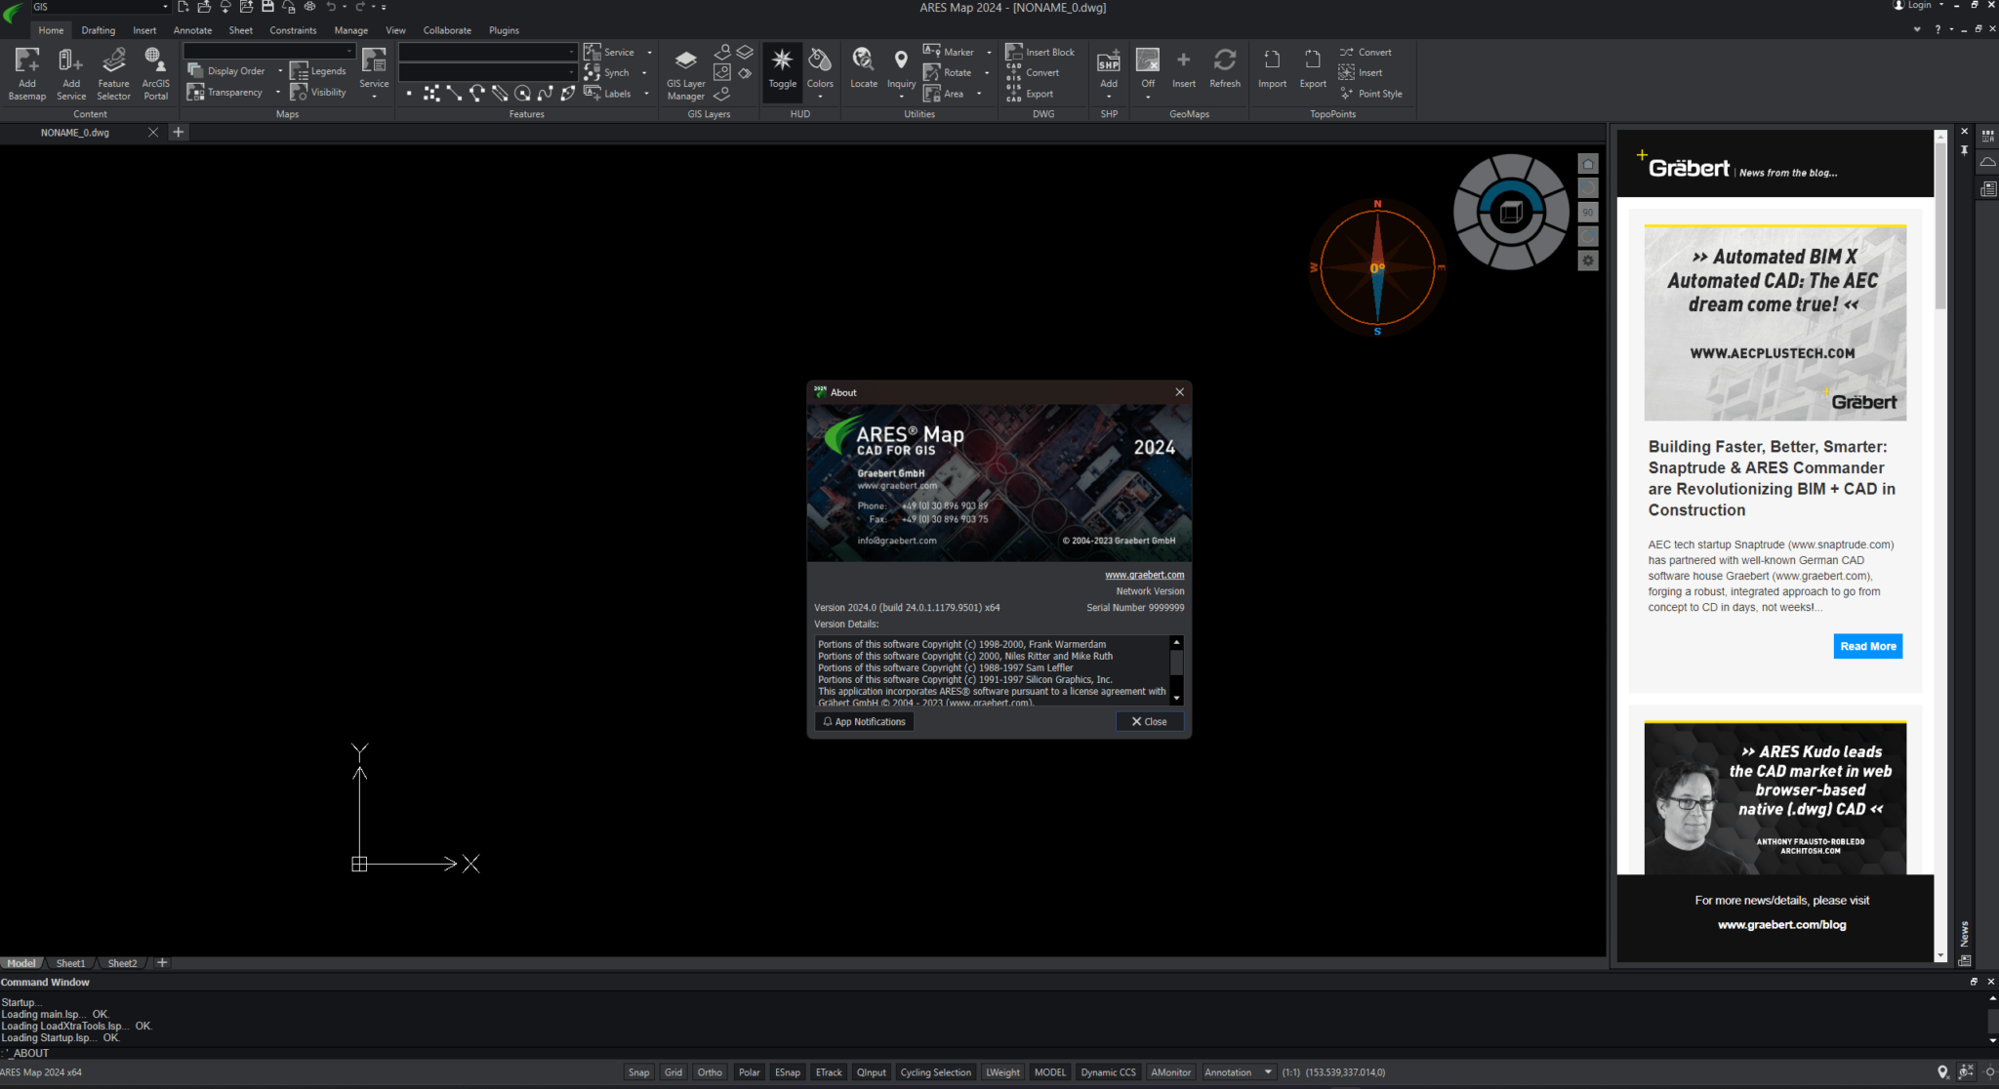The image size is (1999, 1089).
Task: Switch to the Drafting ribbon tab
Action: (x=98, y=30)
